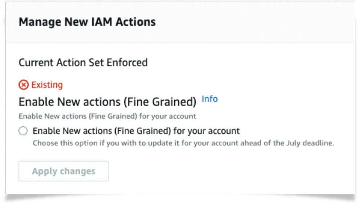Viewport: 358px width, 205px height.
Task: Click the hint text starting with Choose this option
Action: pyautogui.click(x=183, y=143)
